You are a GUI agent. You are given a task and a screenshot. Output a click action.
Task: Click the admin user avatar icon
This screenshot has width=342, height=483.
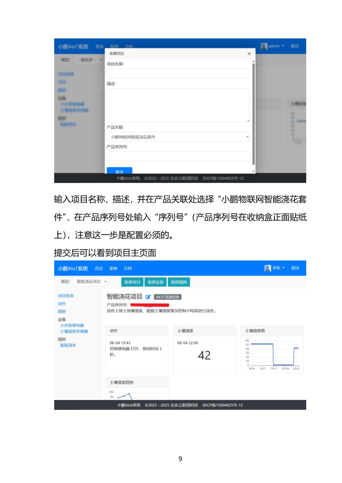pos(264,46)
